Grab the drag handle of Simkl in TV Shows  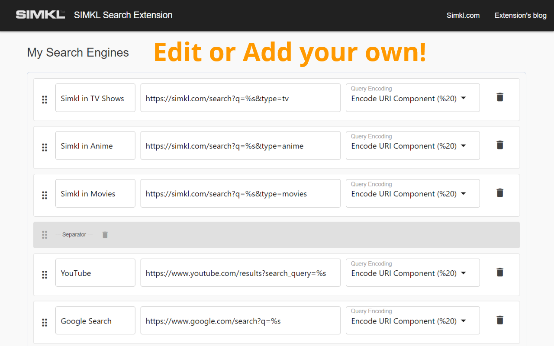[45, 99]
